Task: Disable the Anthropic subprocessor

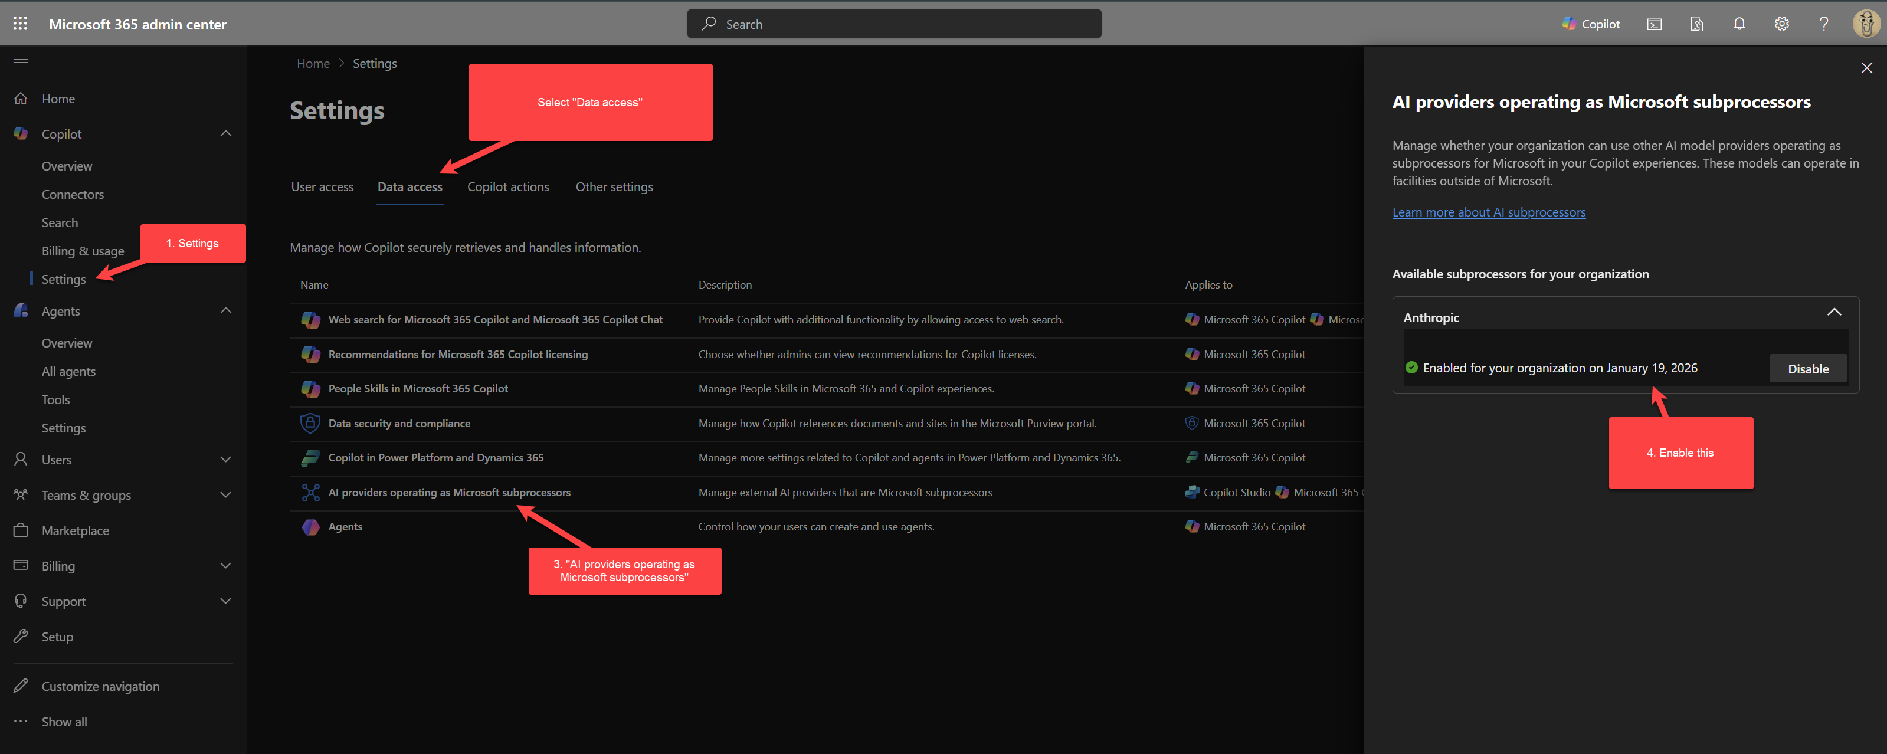Action: coord(1808,369)
